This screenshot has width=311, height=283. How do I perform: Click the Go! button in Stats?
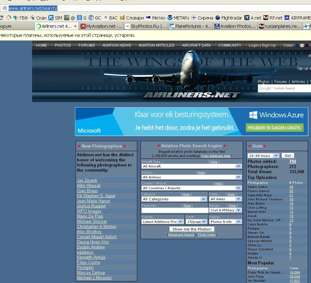click(288, 156)
